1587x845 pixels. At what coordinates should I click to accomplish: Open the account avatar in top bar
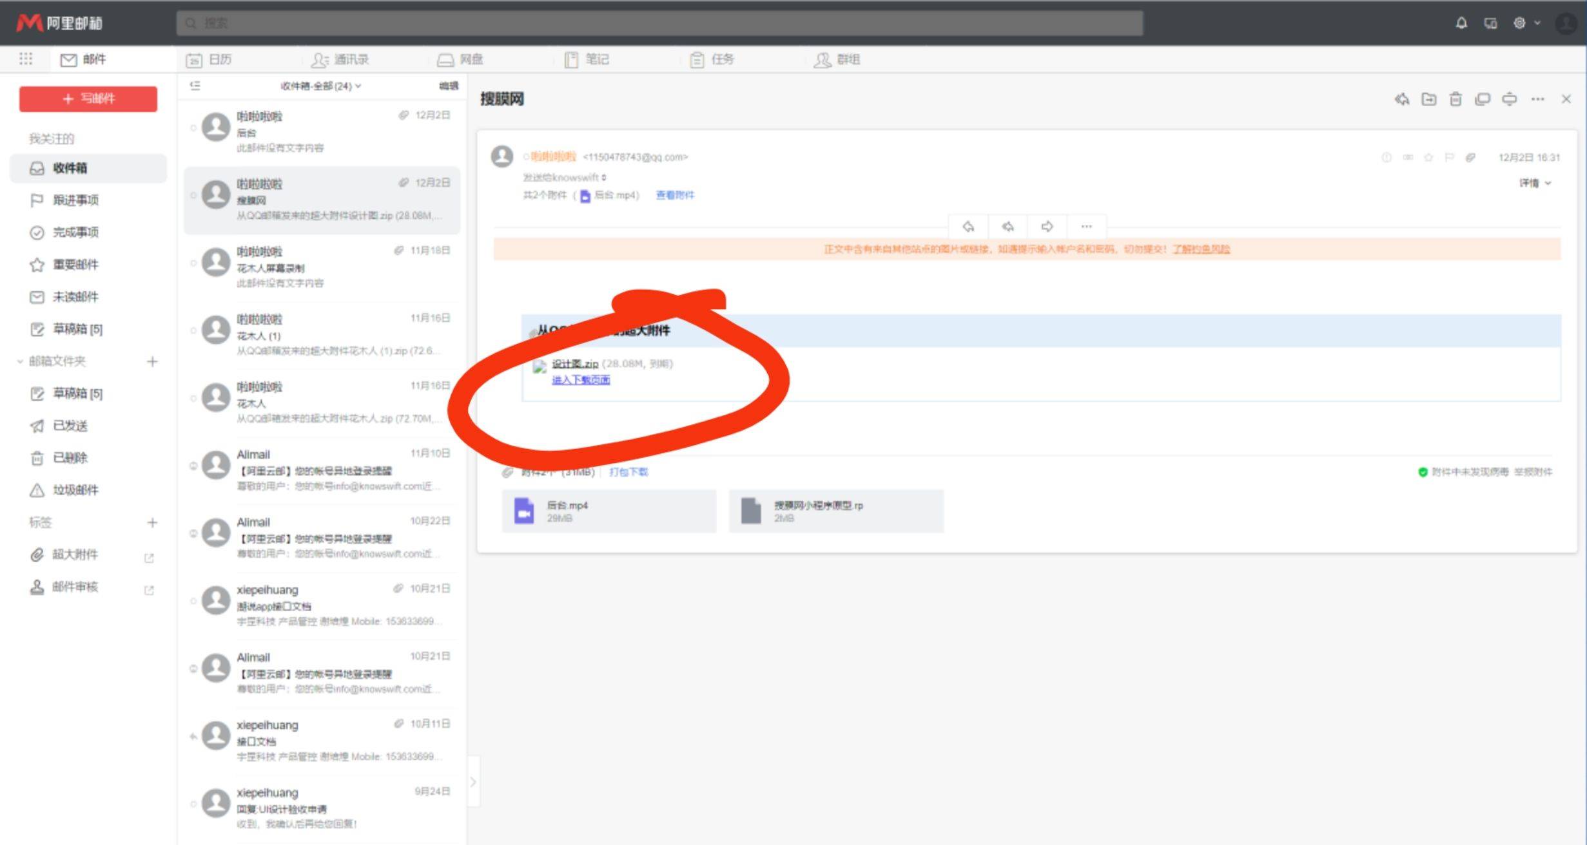(1566, 23)
